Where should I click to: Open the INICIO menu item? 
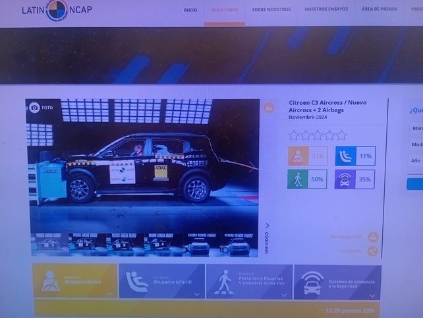(x=190, y=10)
